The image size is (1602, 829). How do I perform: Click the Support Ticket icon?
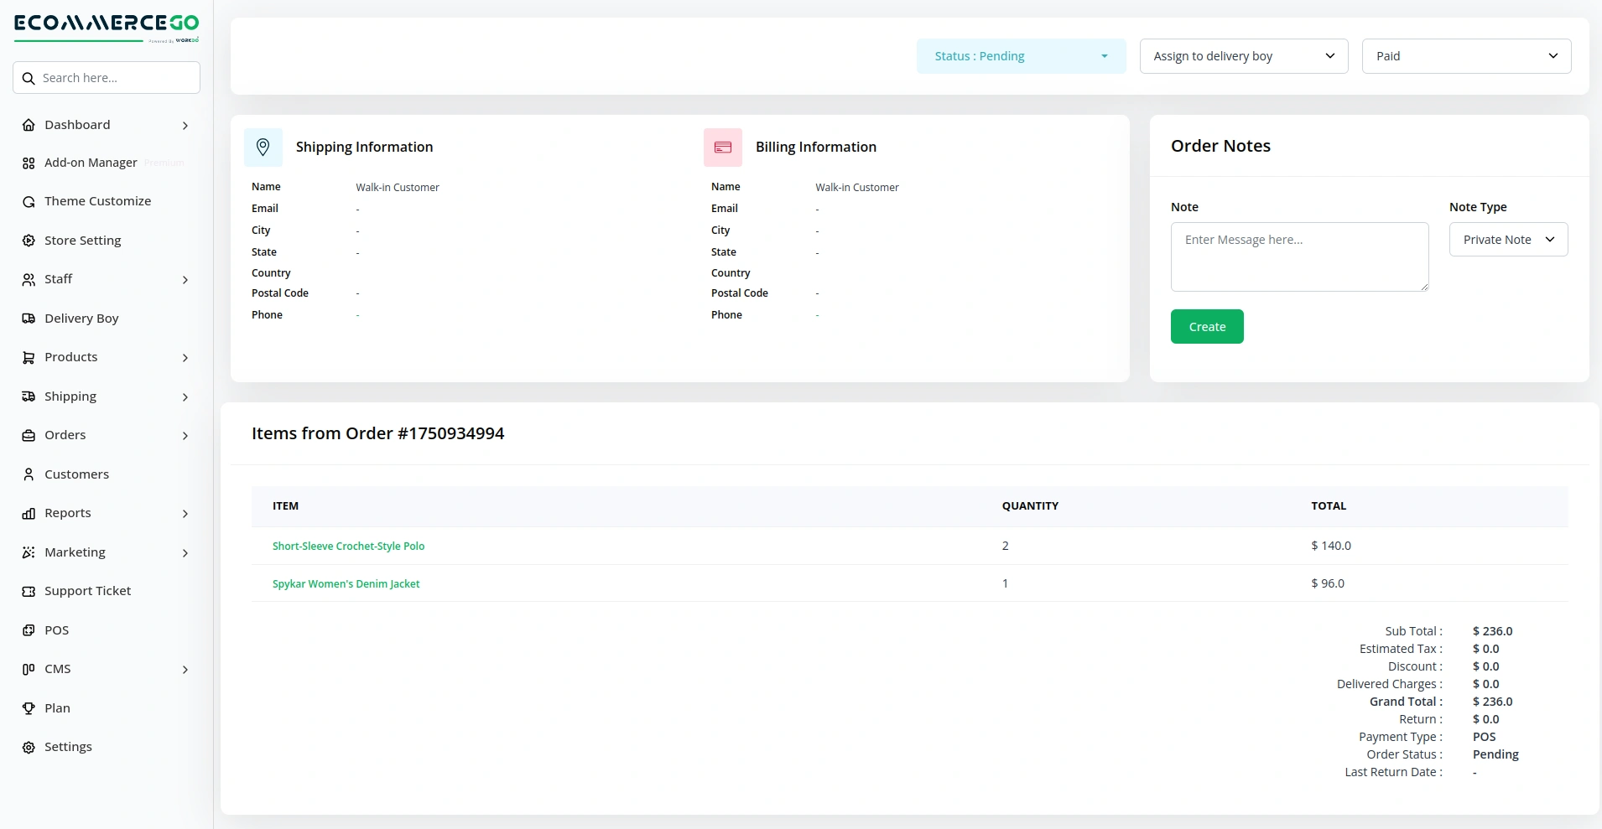29,591
